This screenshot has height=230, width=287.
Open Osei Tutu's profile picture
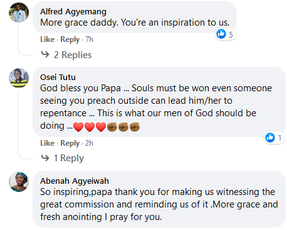tap(19, 78)
